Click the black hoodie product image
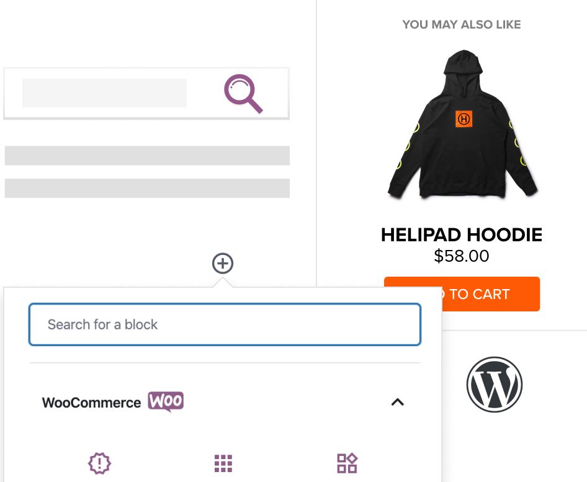The height and width of the screenshot is (482, 587). 463,124
